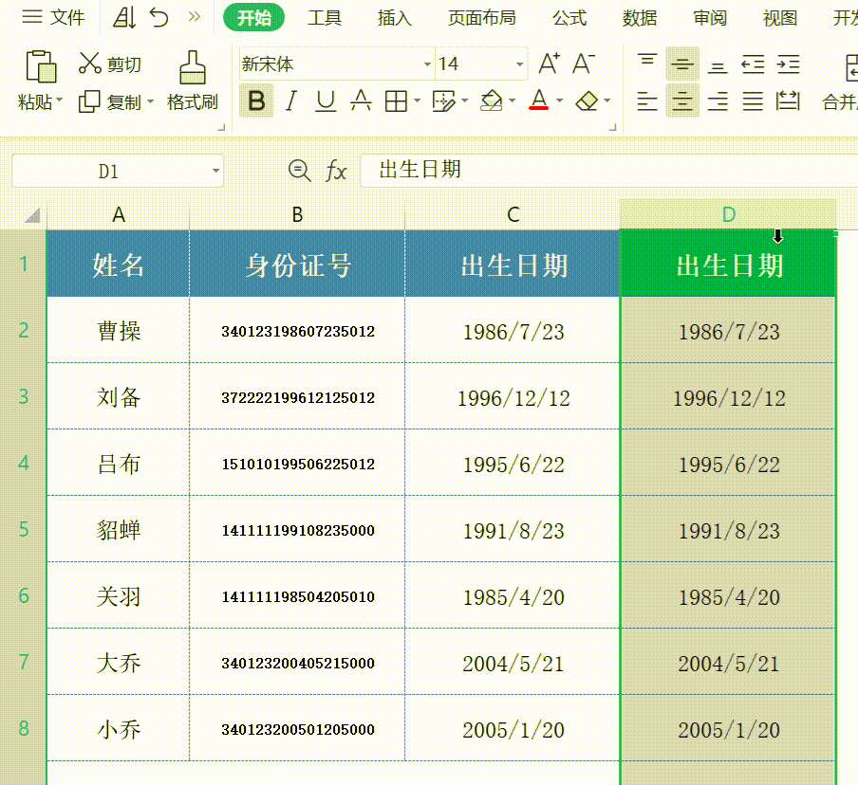Click ID cell 372222199612125012

(298, 397)
